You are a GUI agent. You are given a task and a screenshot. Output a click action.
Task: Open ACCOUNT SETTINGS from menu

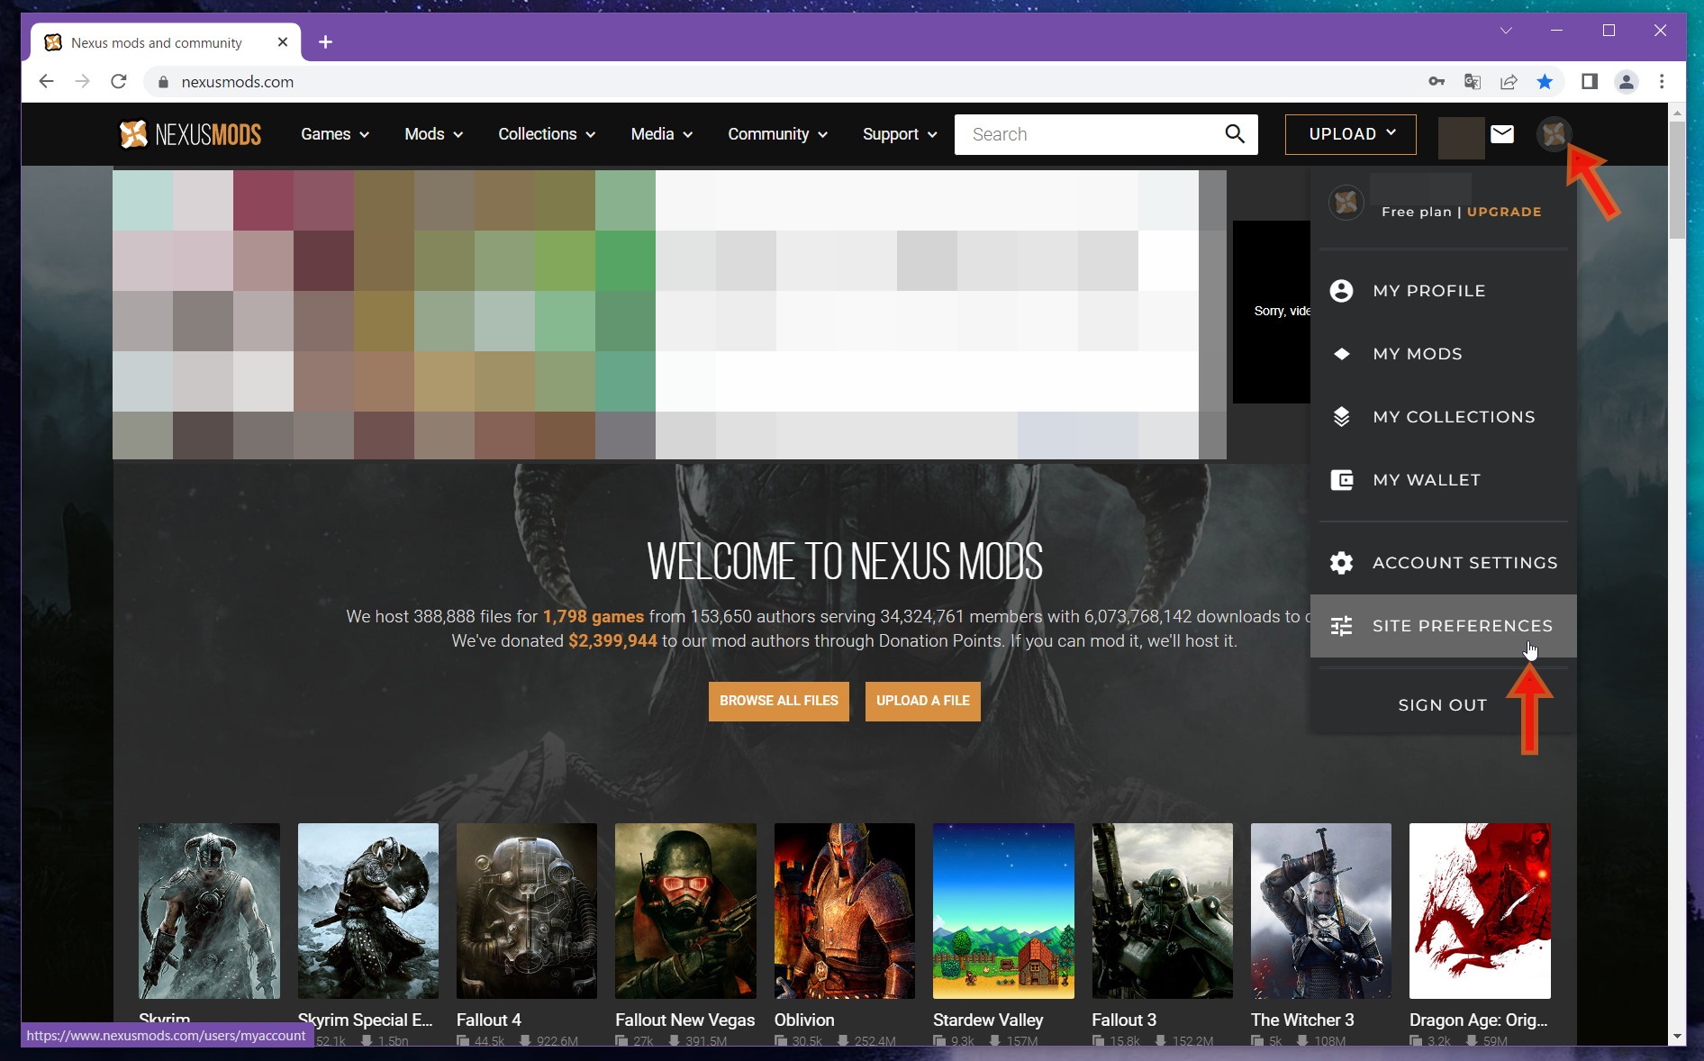(1444, 563)
